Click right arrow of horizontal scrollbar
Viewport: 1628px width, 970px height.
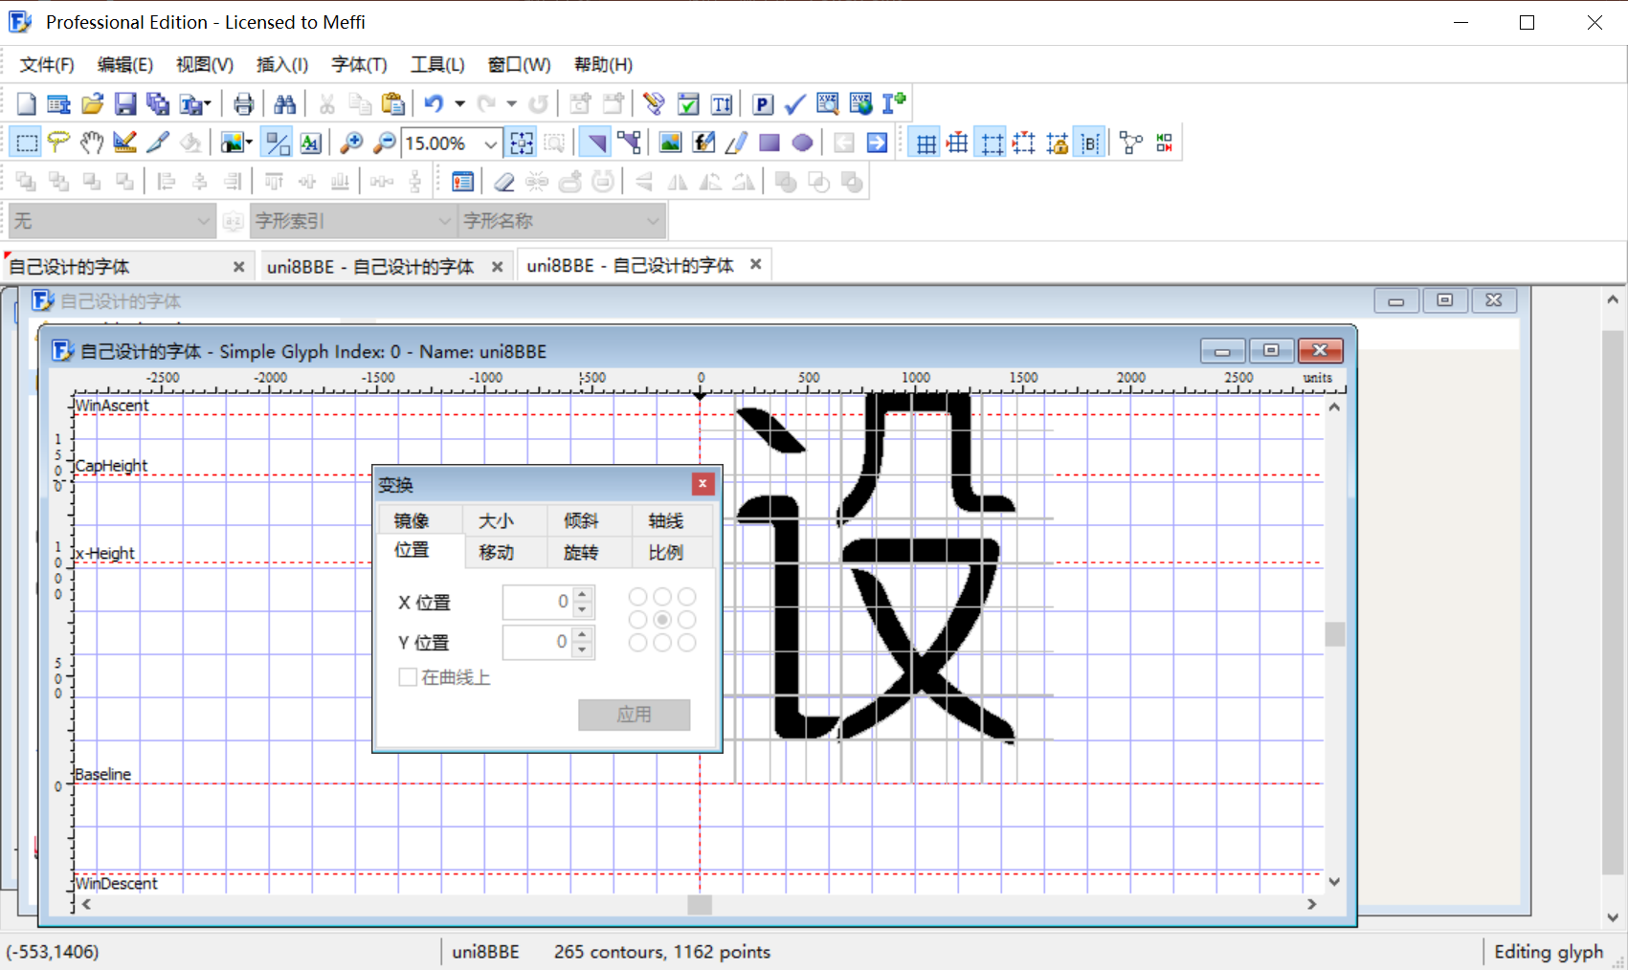point(1312,904)
